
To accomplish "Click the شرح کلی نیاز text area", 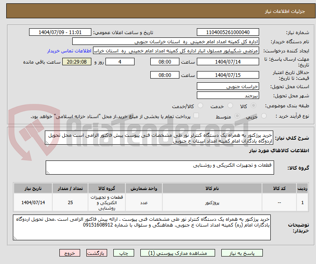I will pos(159,138).
